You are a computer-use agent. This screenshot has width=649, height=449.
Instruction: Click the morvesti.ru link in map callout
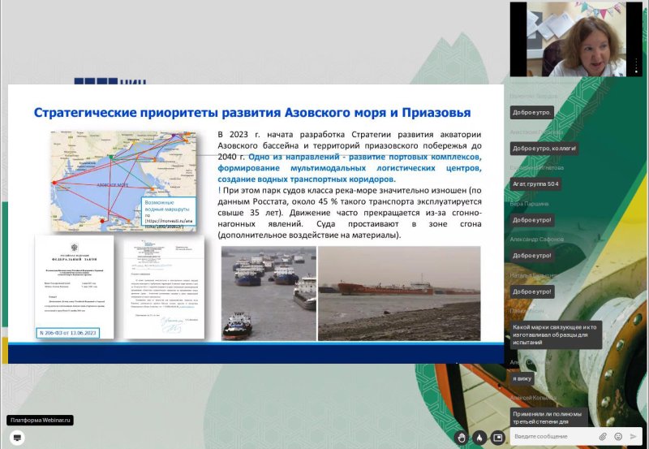pyautogui.click(x=169, y=223)
